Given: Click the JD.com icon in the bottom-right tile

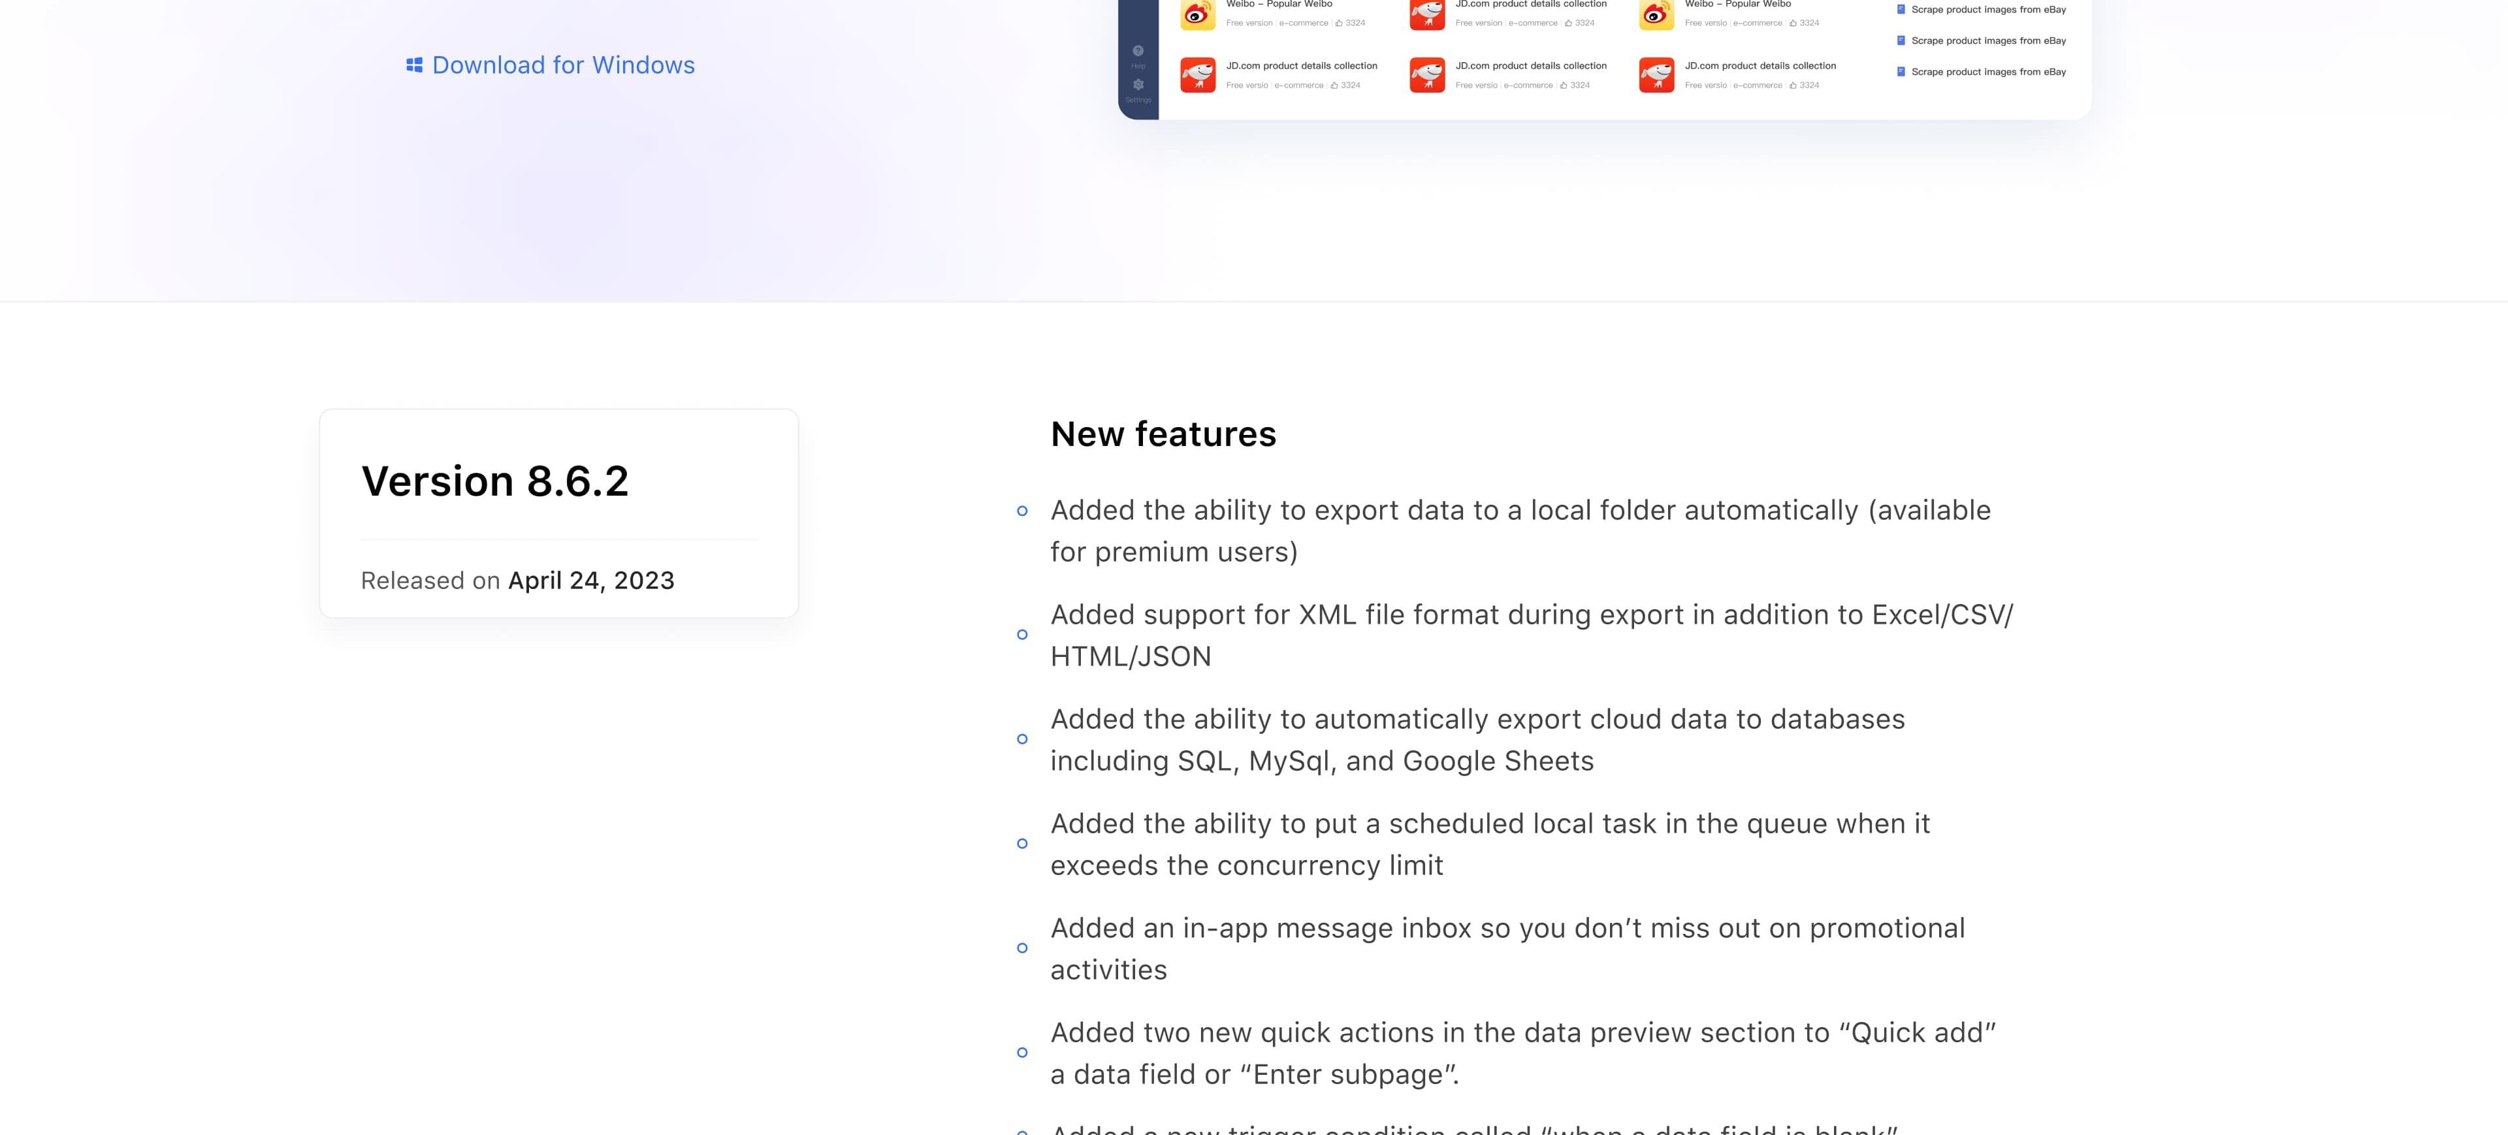Looking at the screenshot, I should [1656, 75].
